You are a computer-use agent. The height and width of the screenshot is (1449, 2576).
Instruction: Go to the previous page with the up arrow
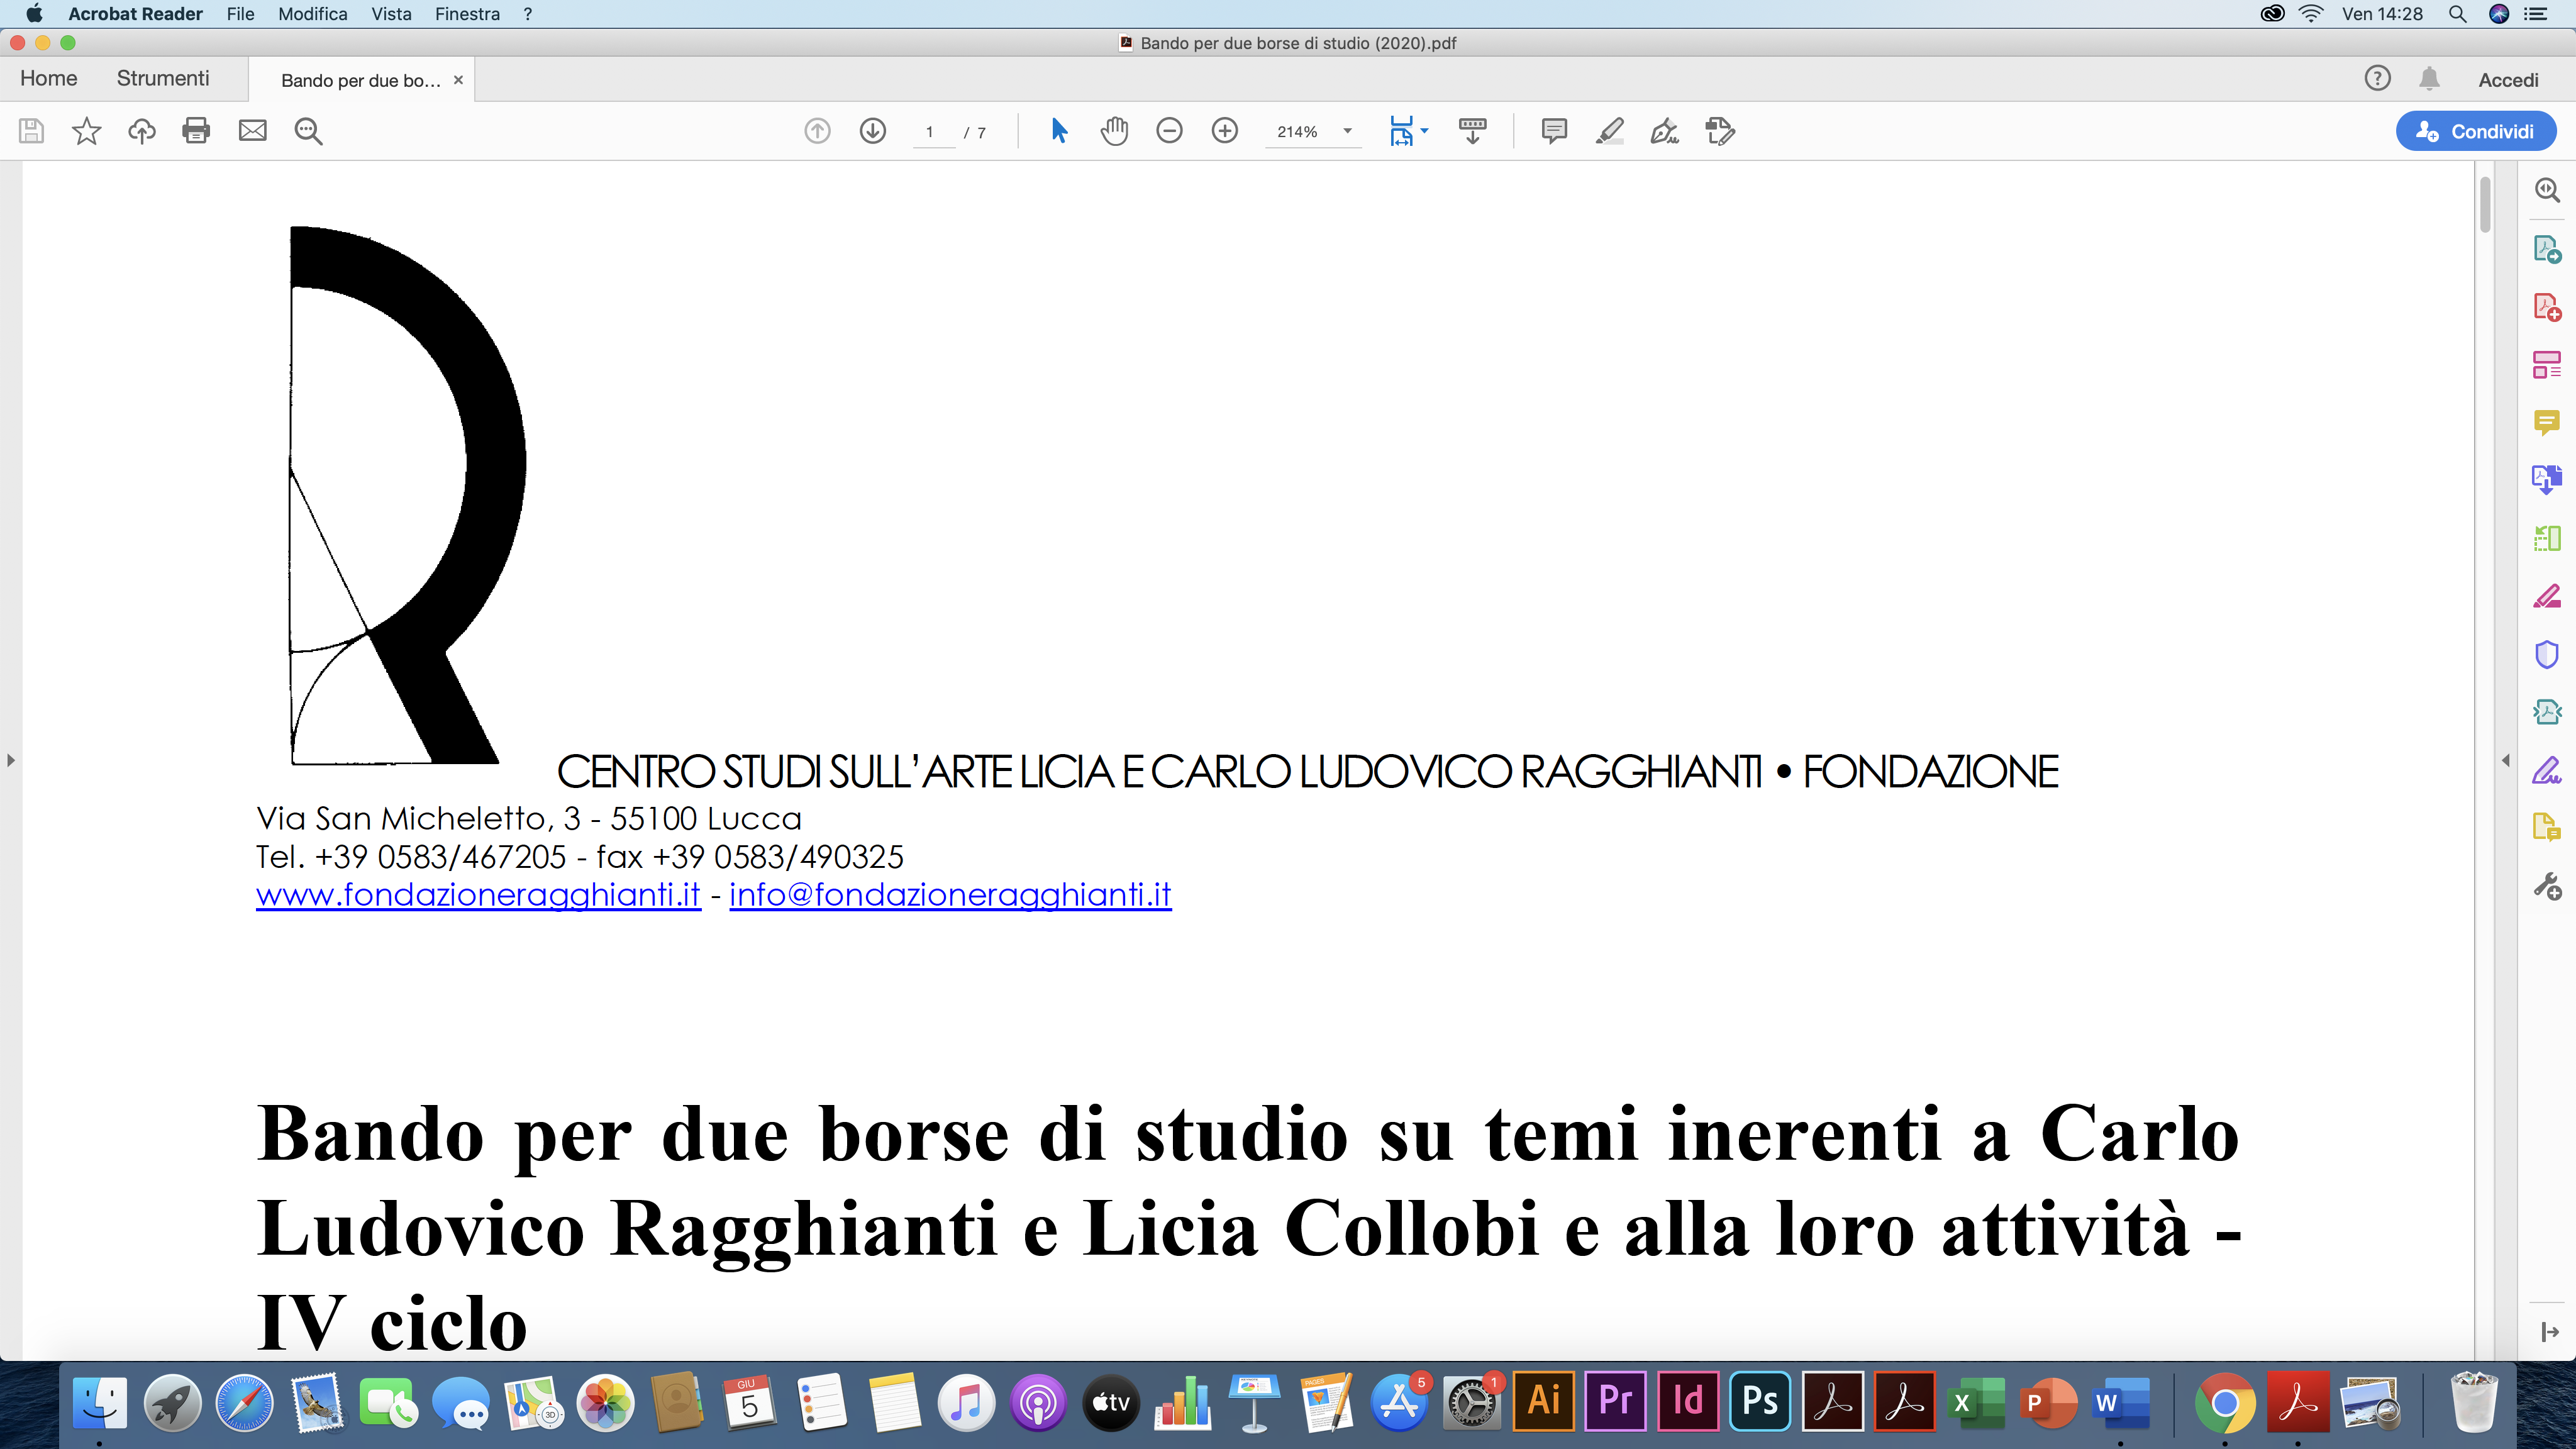tap(817, 131)
